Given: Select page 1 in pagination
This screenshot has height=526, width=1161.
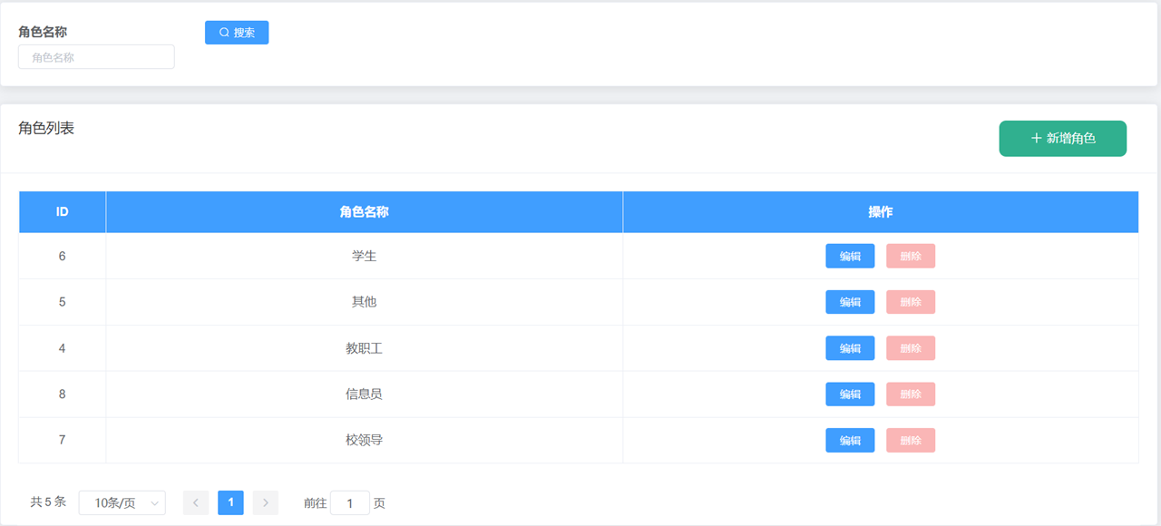Looking at the screenshot, I should click(x=230, y=502).
